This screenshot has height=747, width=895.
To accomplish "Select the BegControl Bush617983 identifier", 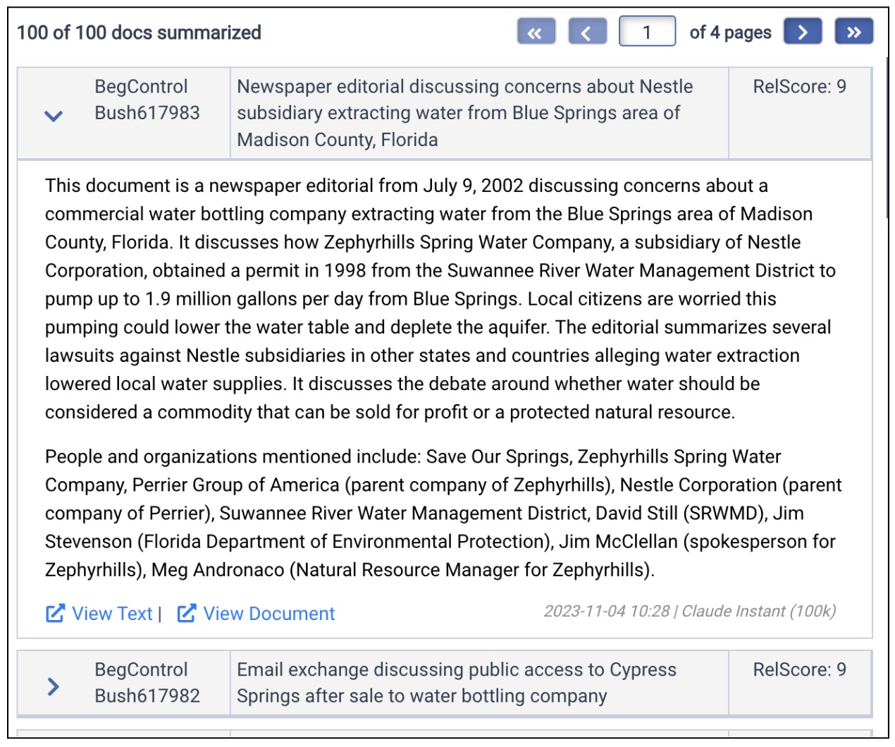I will [x=147, y=99].
